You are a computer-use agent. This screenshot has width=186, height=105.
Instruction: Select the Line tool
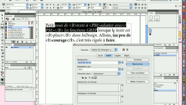tap(2, 31)
